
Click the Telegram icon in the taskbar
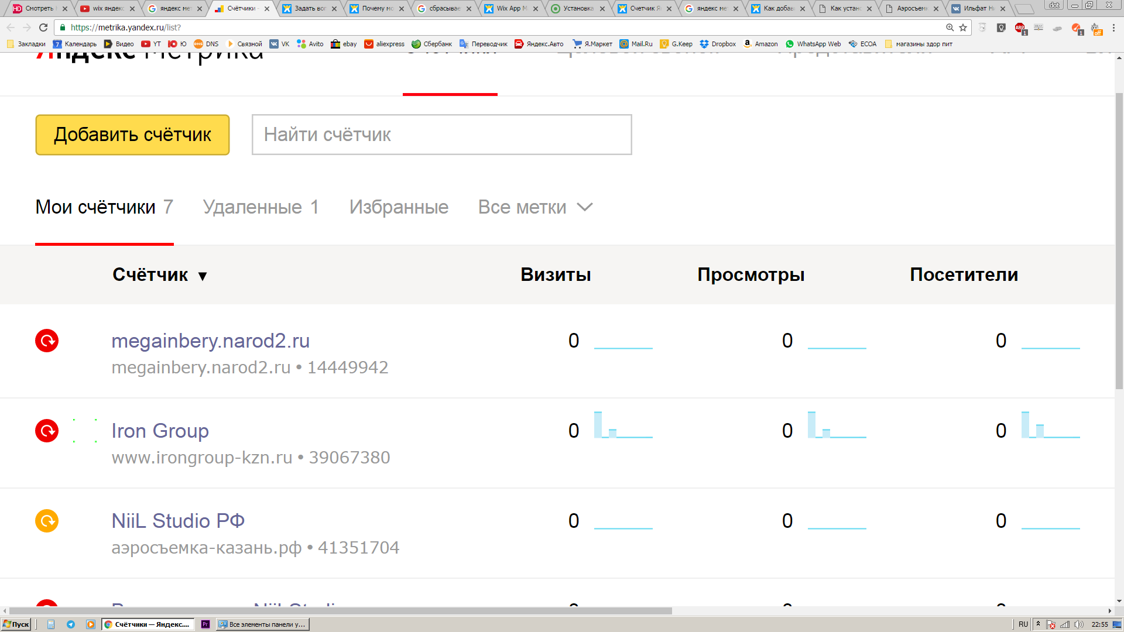[x=71, y=624]
